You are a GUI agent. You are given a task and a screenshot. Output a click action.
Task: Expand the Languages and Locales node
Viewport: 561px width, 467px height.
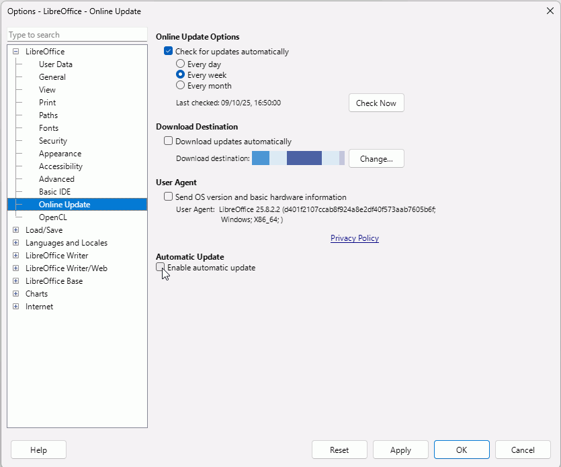(x=16, y=243)
